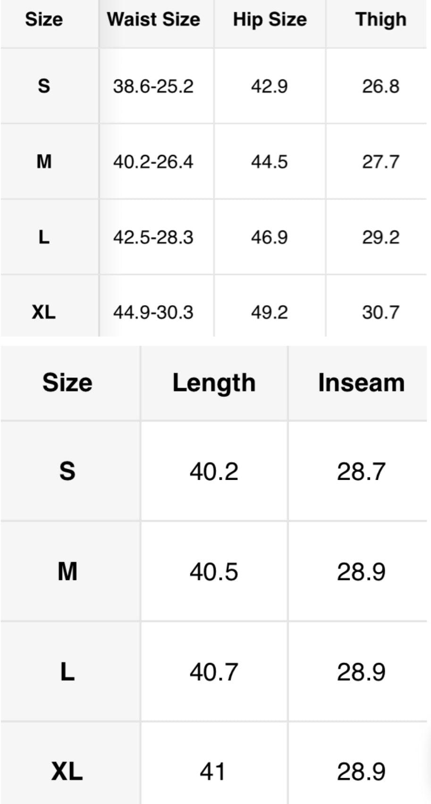Click hip size value 44.5

[270, 162]
